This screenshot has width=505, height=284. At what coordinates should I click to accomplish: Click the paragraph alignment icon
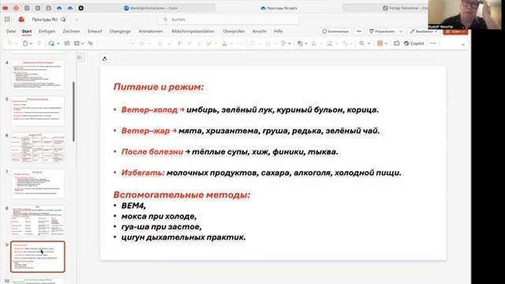(283, 43)
